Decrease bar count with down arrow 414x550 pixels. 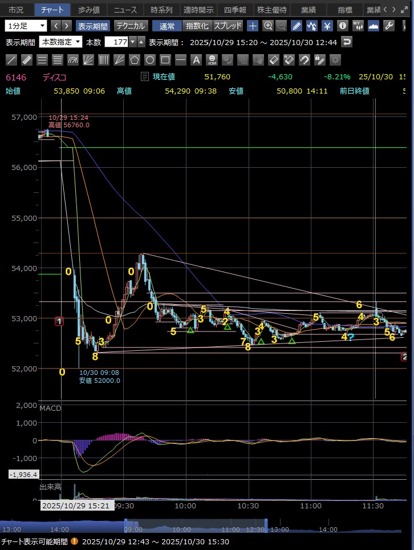click(x=141, y=42)
